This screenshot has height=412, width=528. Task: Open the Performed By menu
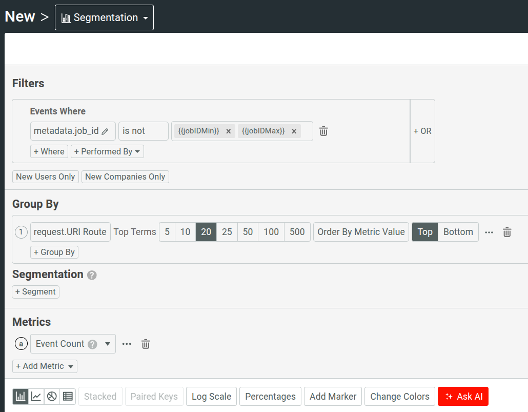tap(107, 151)
